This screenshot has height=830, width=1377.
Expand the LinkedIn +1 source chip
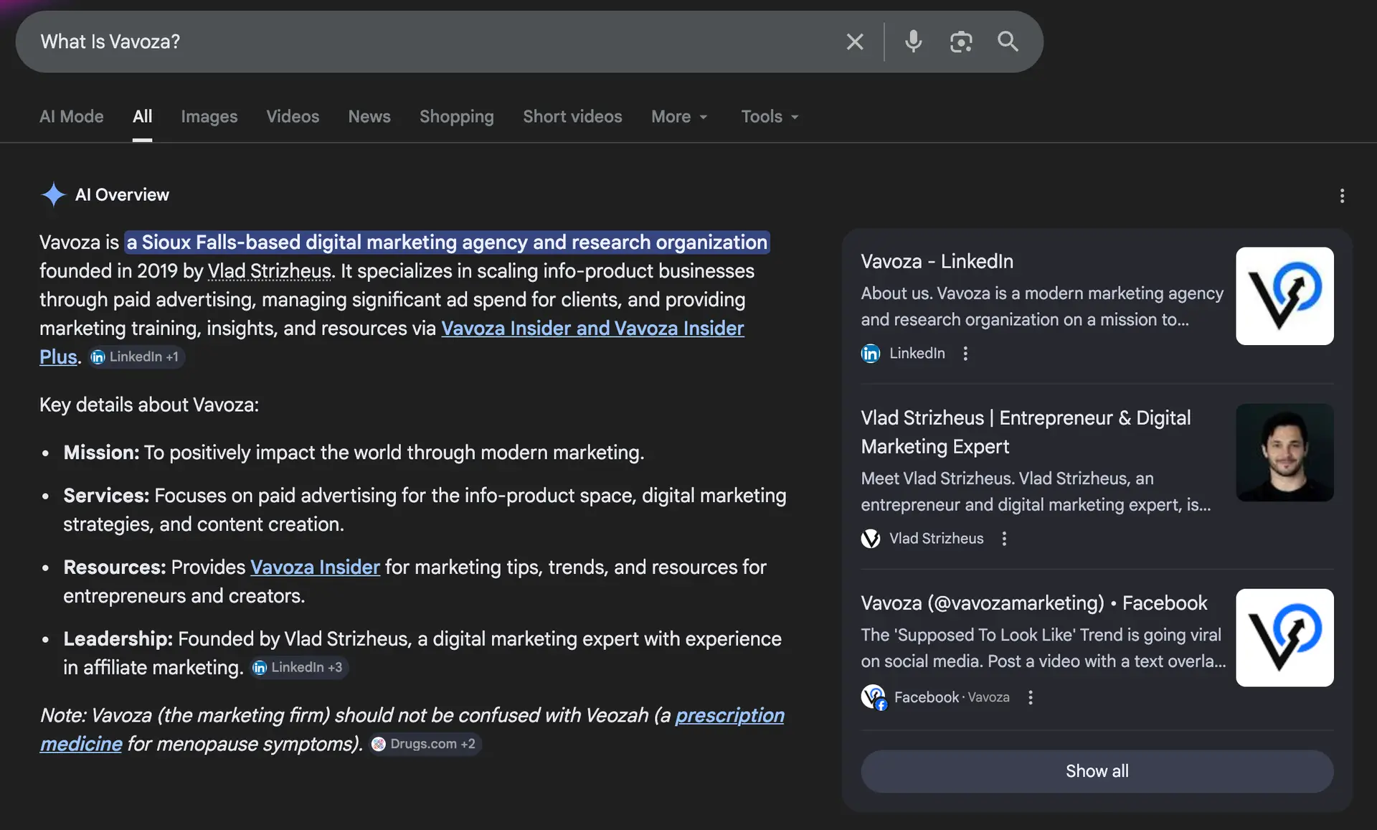click(136, 357)
